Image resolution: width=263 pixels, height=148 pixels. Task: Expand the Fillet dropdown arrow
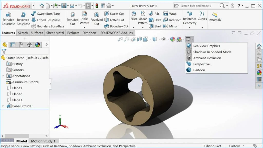pyautogui.click(x=134, y=27)
